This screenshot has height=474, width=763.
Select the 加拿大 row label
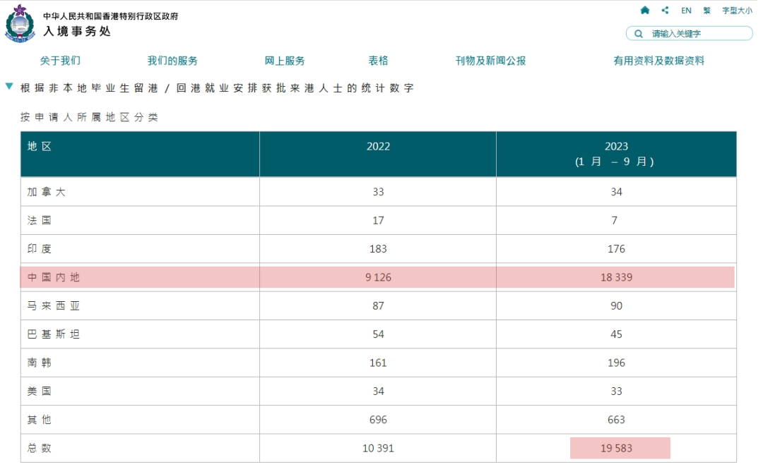46,192
